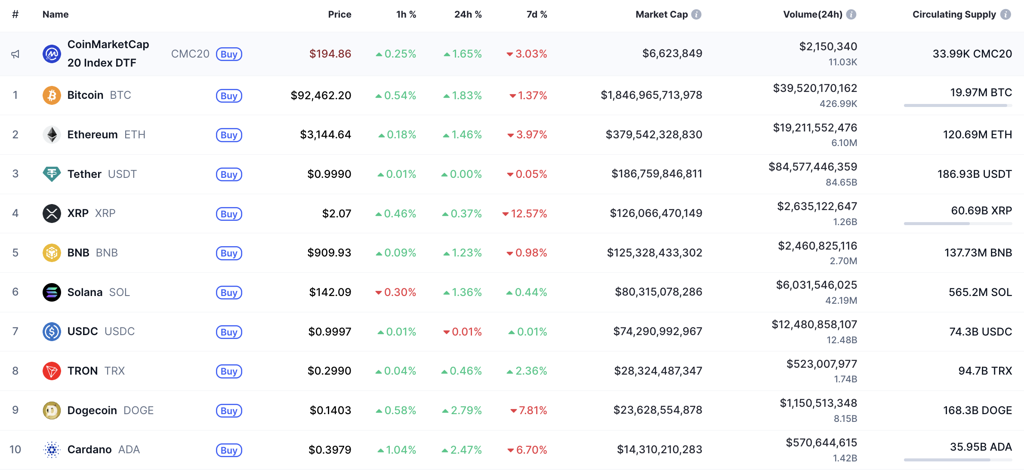Click the Ethereum diamond logo icon
Viewport: 1024px width, 470px height.
(x=52, y=135)
